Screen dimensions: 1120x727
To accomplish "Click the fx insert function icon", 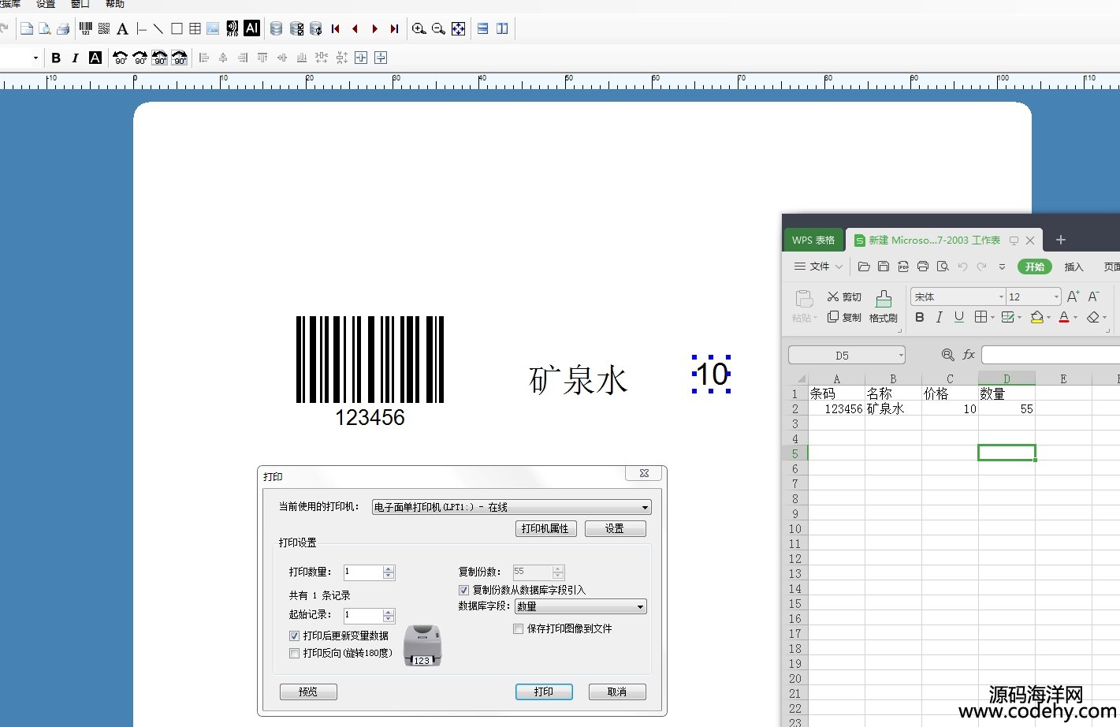I will coord(969,355).
